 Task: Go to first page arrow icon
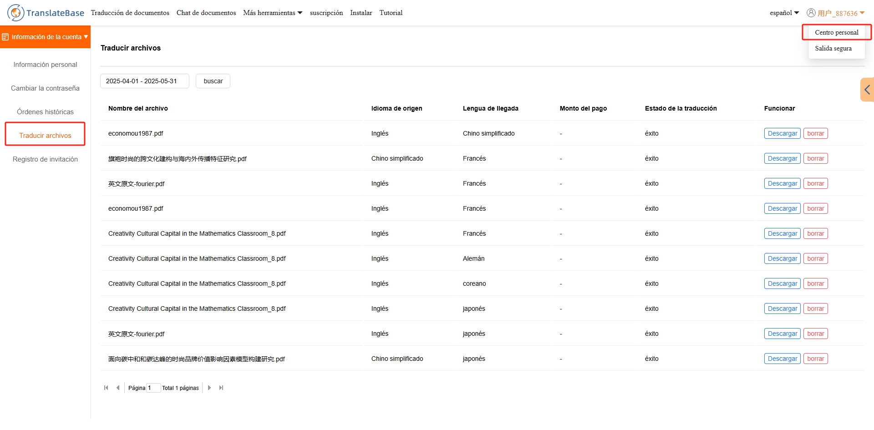(x=106, y=388)
